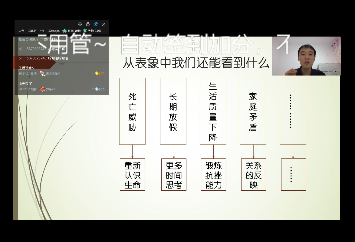Click username 傲瞑の沫沫 in chat

pyautogui.click(x=27, y=40)
